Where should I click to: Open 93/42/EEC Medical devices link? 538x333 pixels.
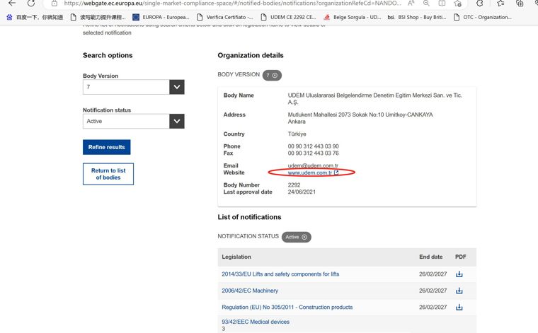[256, 322]
